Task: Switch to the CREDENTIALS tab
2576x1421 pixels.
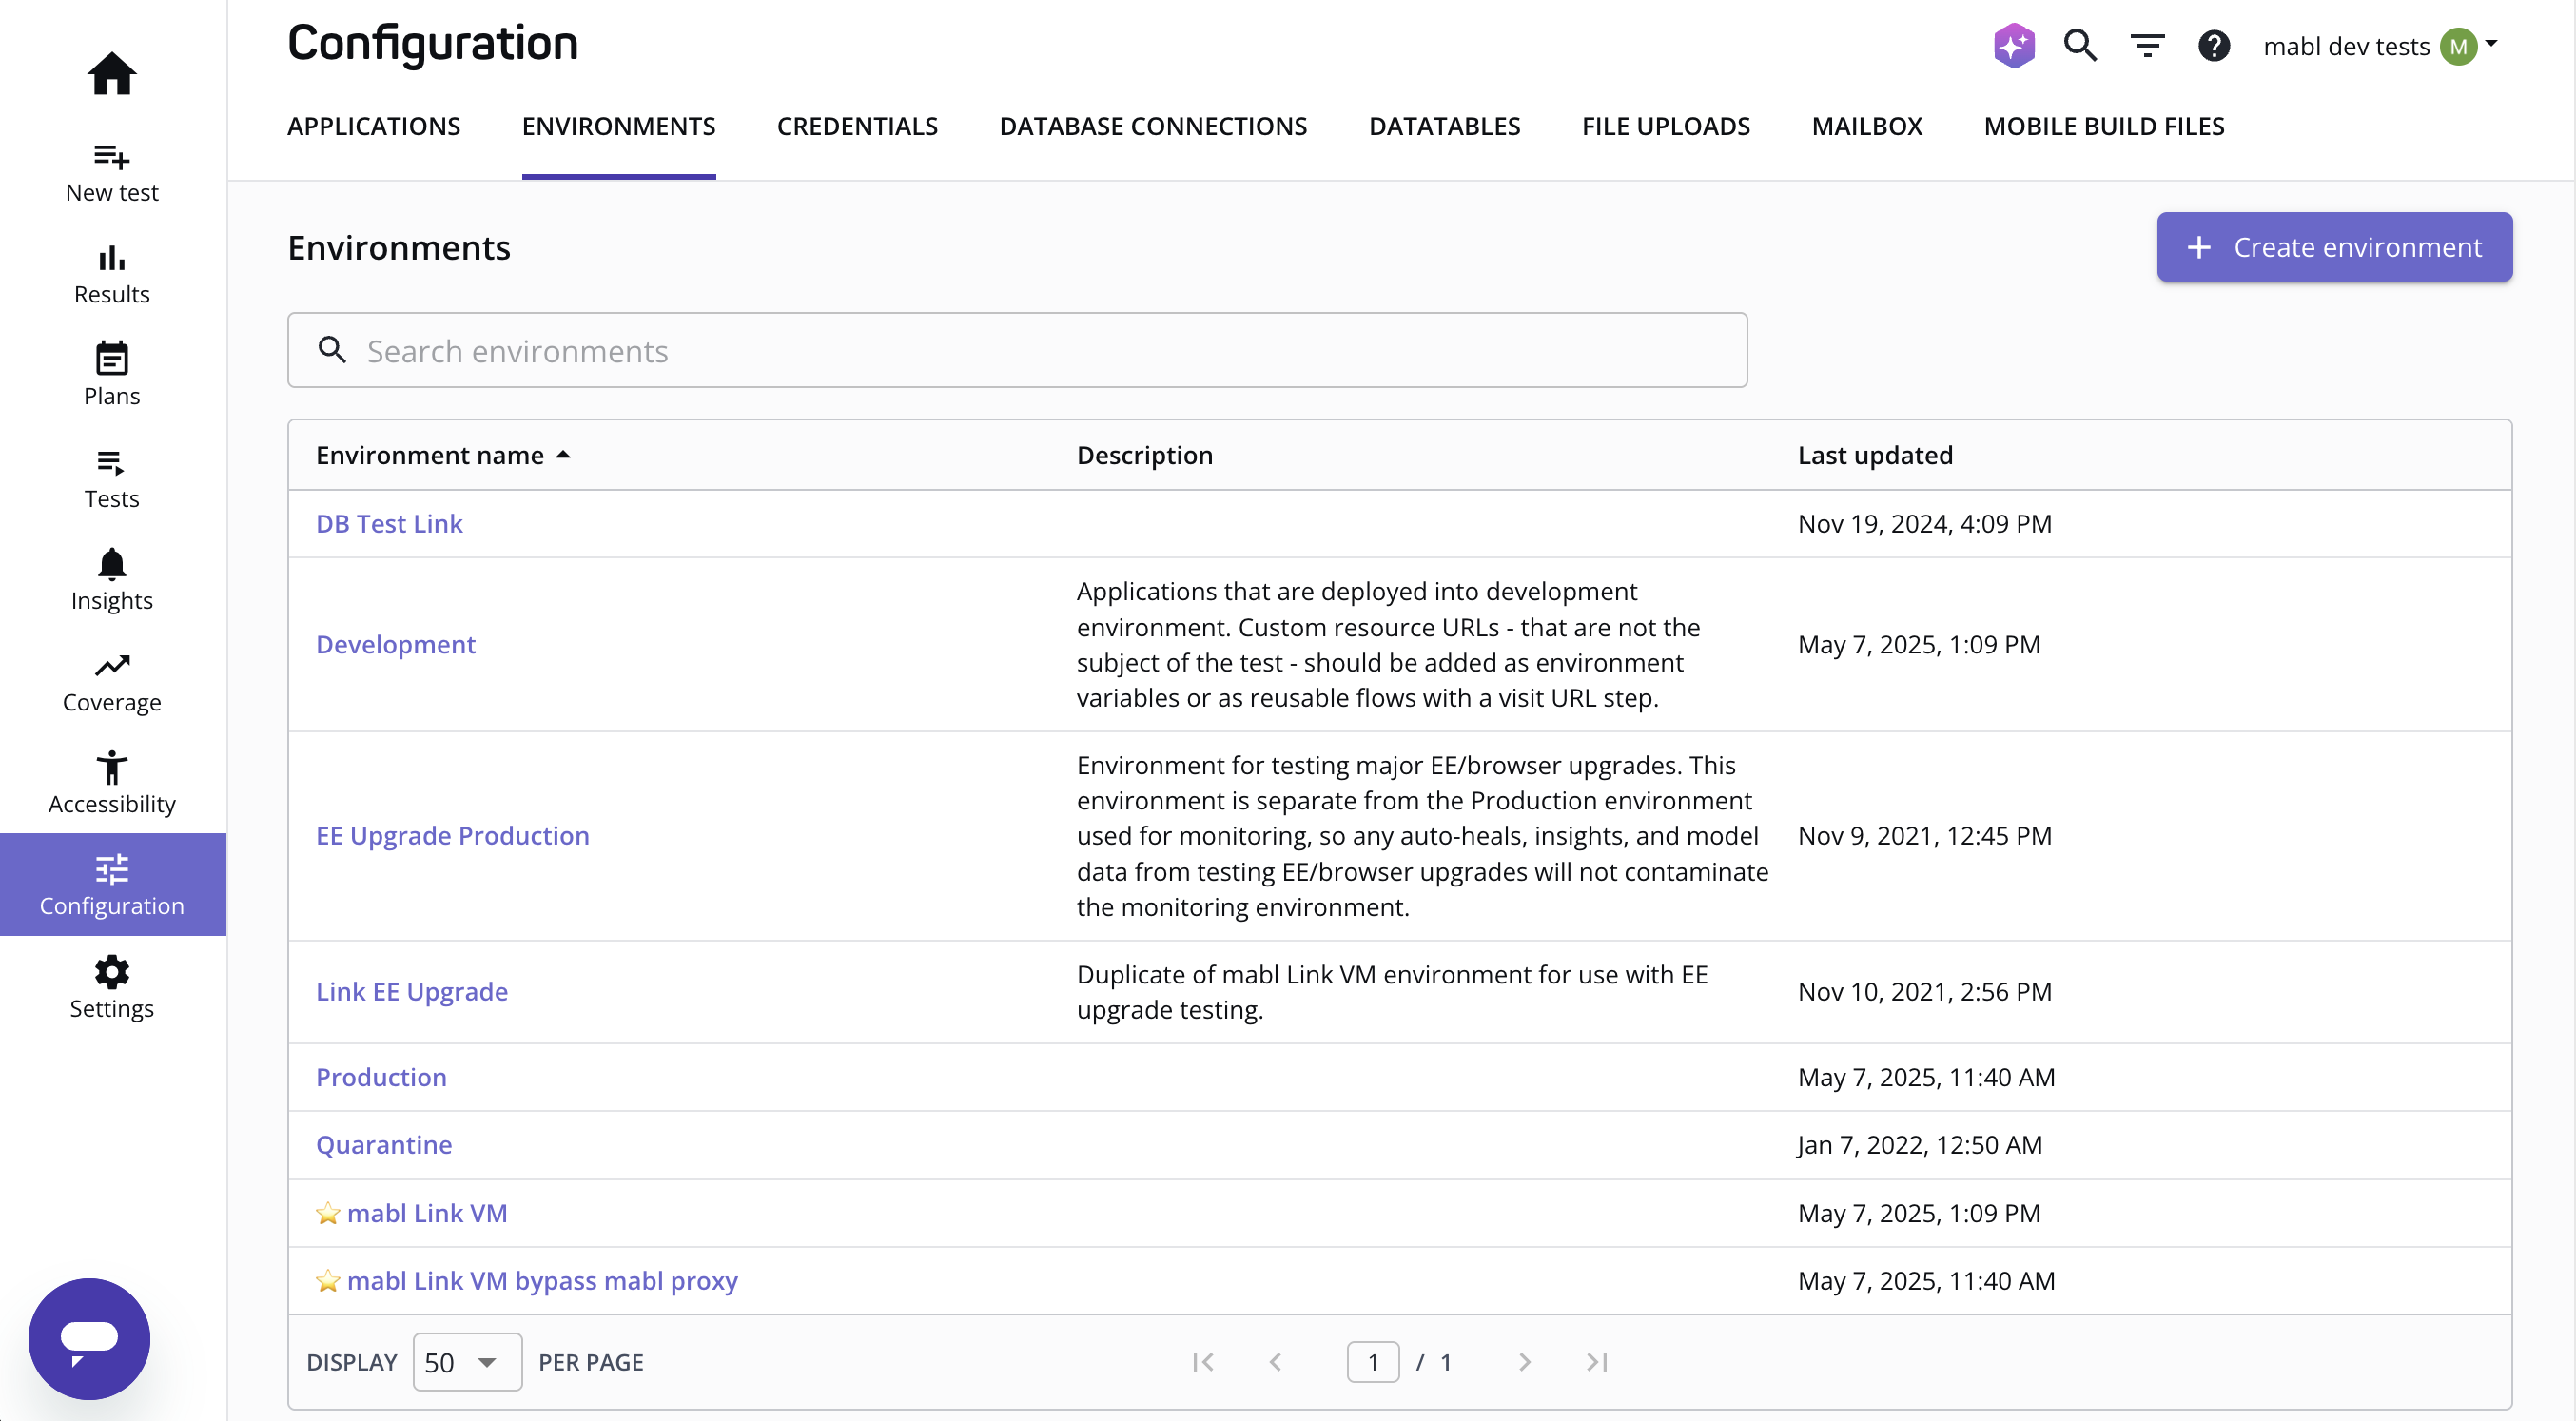Action: (857, 126)
